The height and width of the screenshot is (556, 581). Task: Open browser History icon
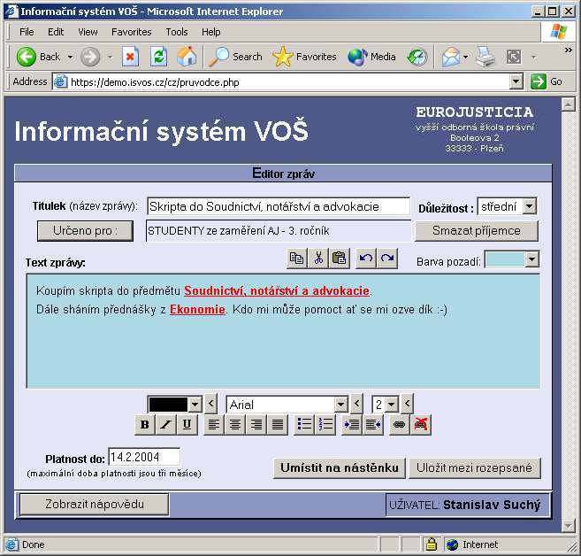(417, 58)
